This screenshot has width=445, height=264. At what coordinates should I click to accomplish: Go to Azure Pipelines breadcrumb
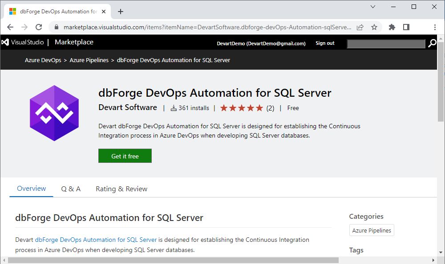tap(89, 60)
